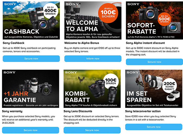Screen dimensions: 183x135
Task: Select the Sony teleconverter action heading
Action: 143,111
